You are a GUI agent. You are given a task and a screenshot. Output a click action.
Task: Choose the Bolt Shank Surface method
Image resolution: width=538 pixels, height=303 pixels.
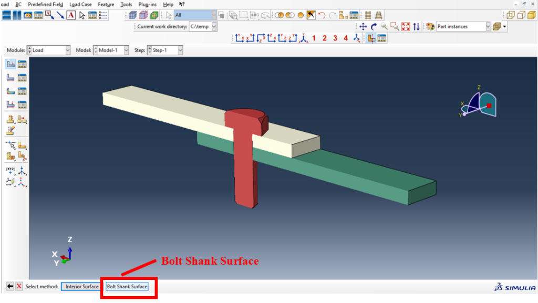127,287
